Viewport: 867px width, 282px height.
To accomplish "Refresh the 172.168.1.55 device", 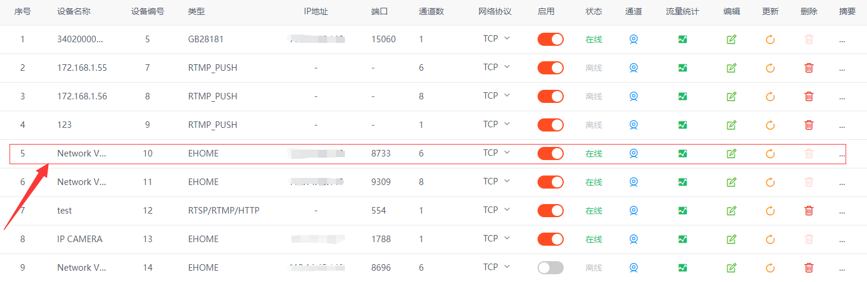I will (770, 68).
